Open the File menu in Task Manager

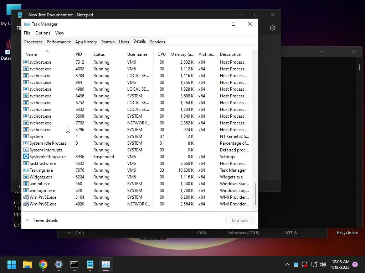click(27, 33)
